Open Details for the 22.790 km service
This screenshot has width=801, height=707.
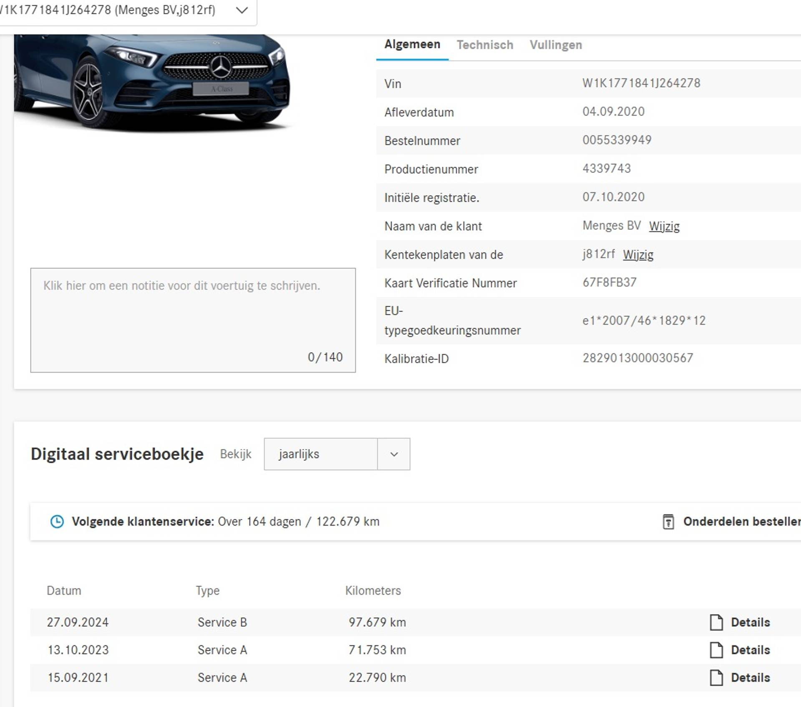(750, 677)
